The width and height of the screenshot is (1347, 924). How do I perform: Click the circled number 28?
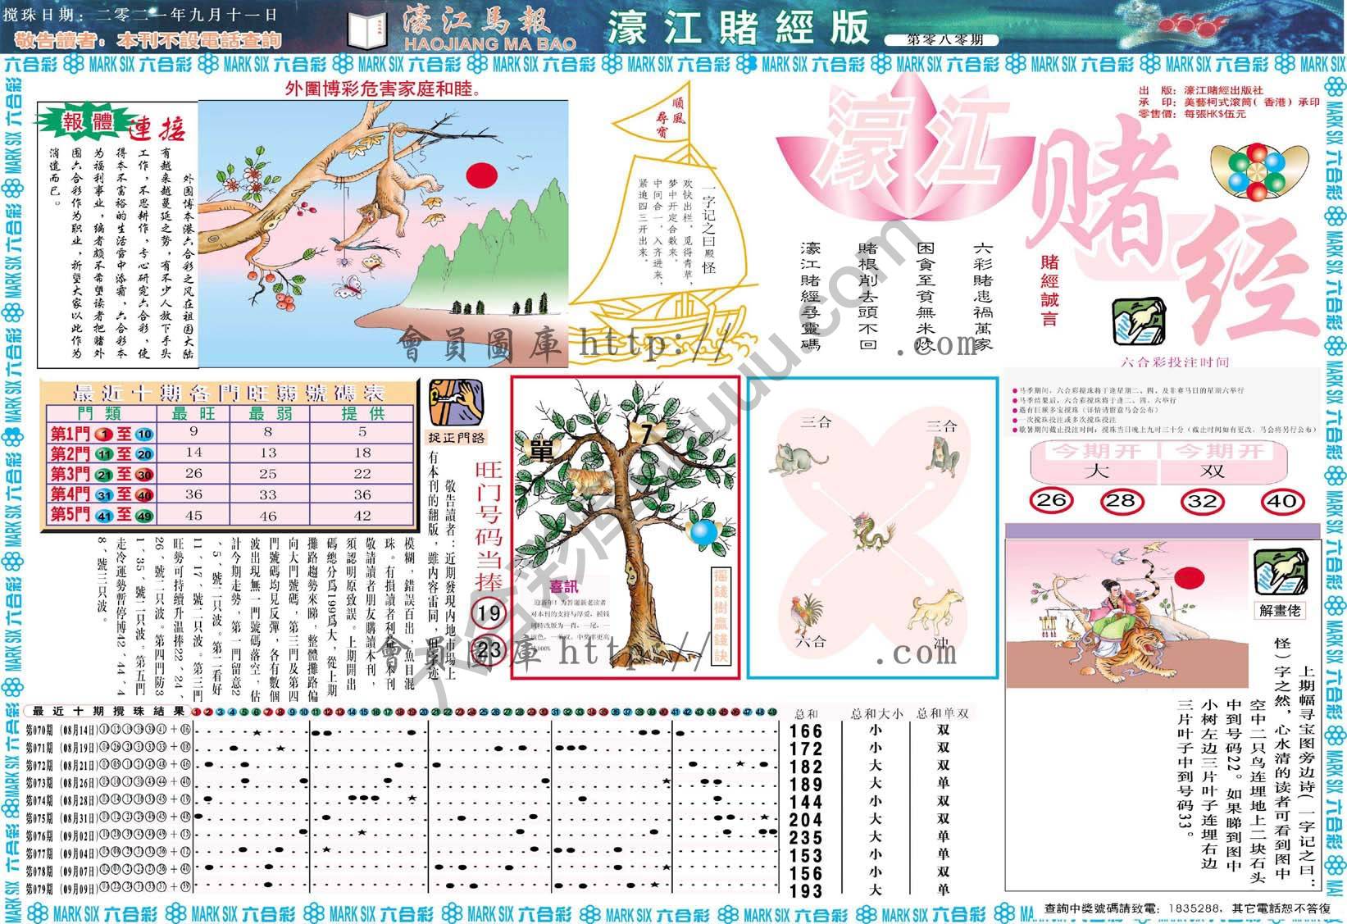tap(1121, 500)
